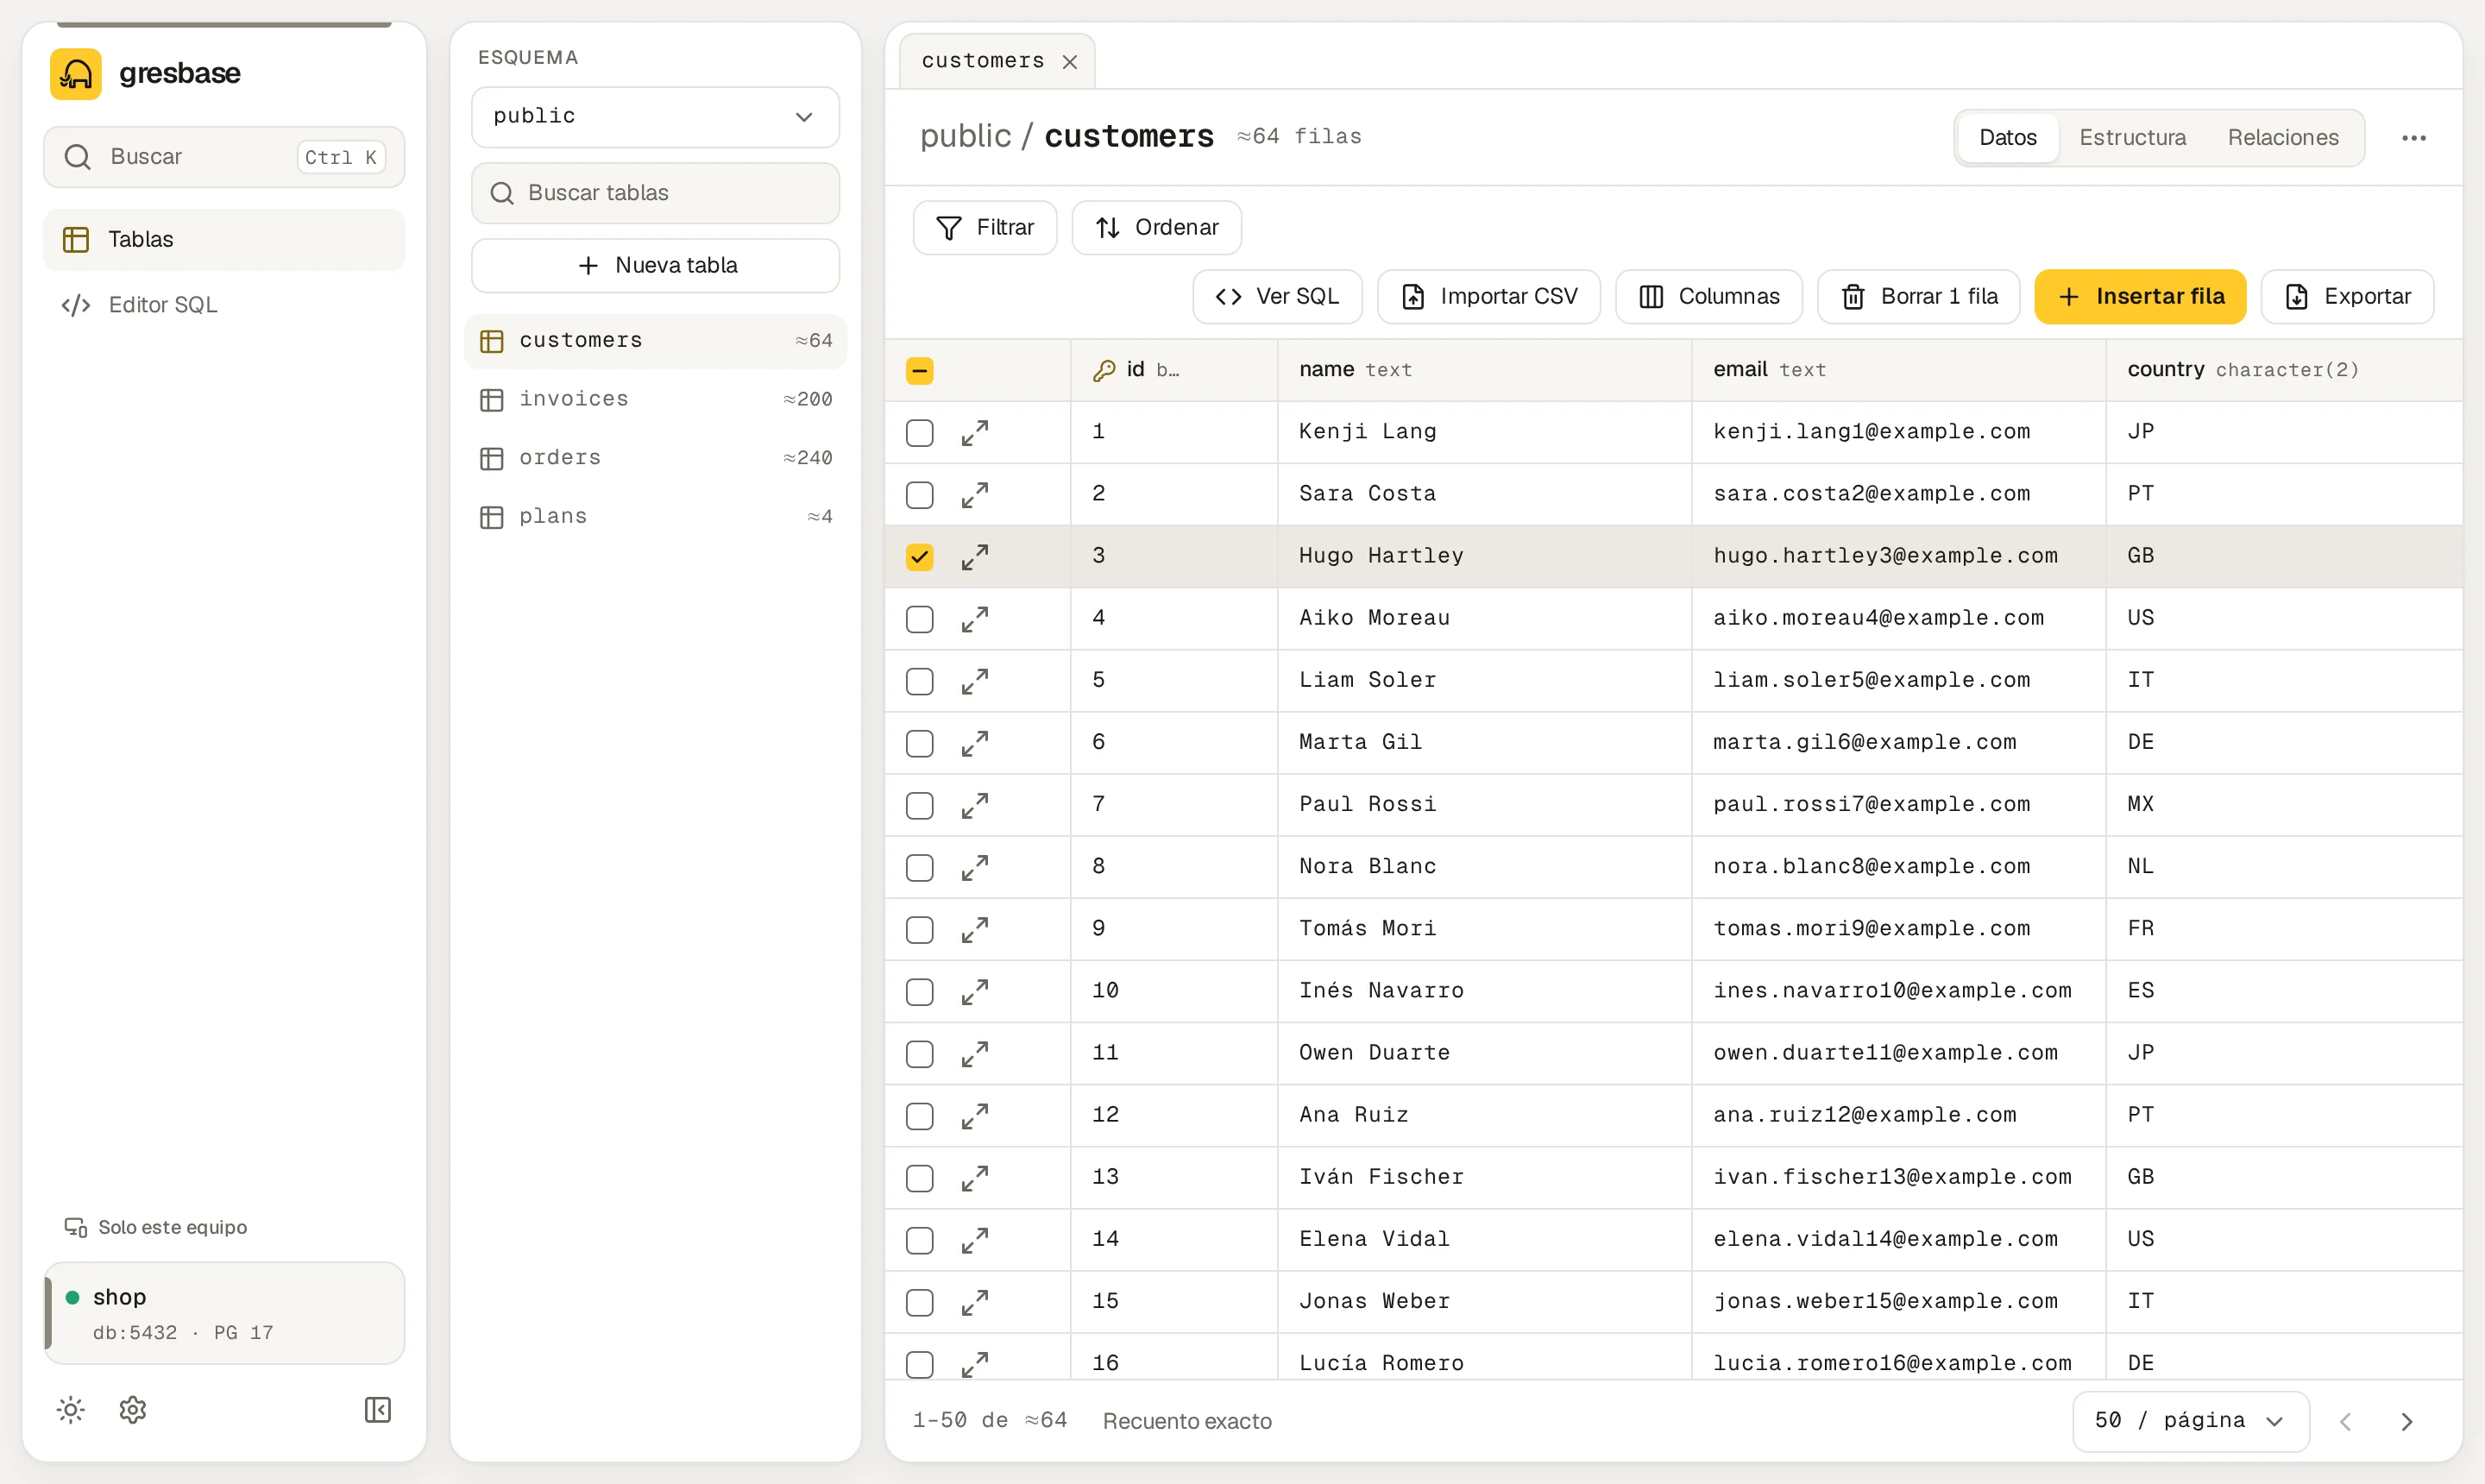Open Editor SQL in sidebar

point(224,305)
